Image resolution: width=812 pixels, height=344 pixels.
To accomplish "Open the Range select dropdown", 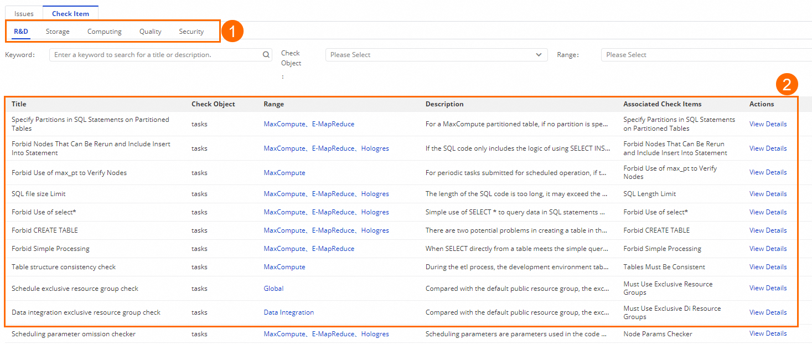I will [x=703, y=55].
